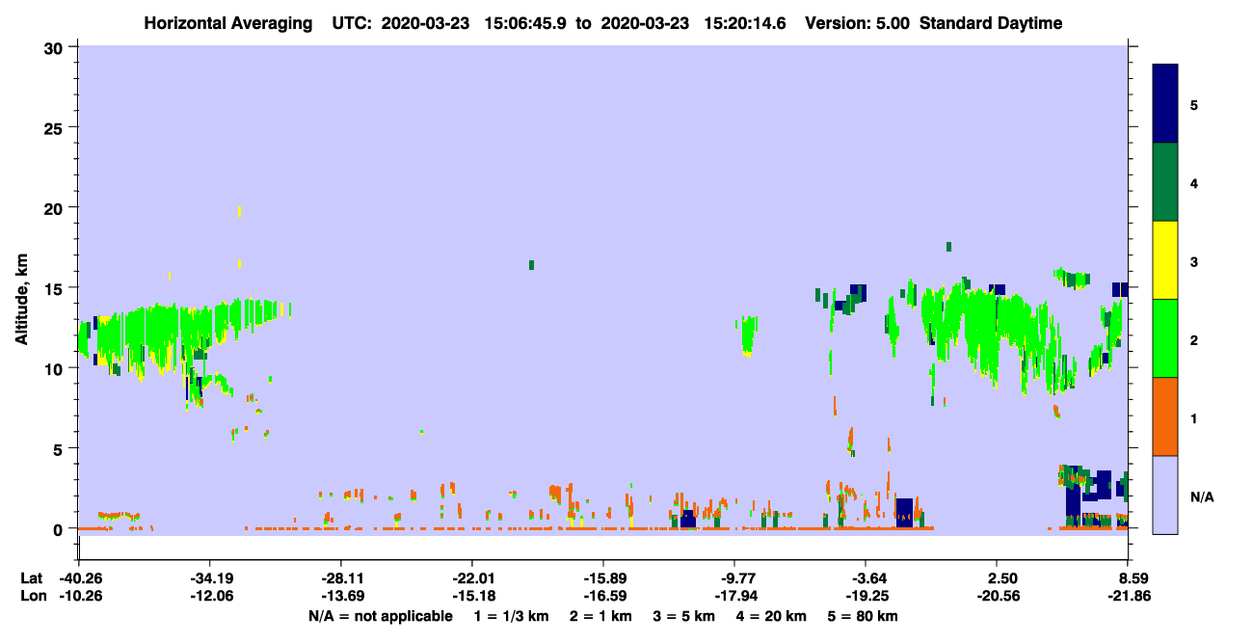Image resolution: width=1253 pixels, height=643 pixels.
Task: Click the colorbar label 1
Action: [1194, 417]
